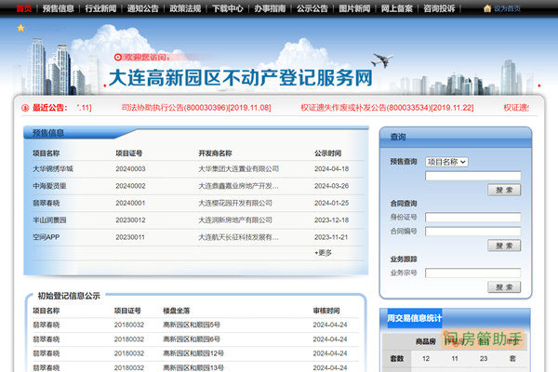Click 搜索 button under 合同查询
Screen dimensions: 558x372
tap(504, 246)
